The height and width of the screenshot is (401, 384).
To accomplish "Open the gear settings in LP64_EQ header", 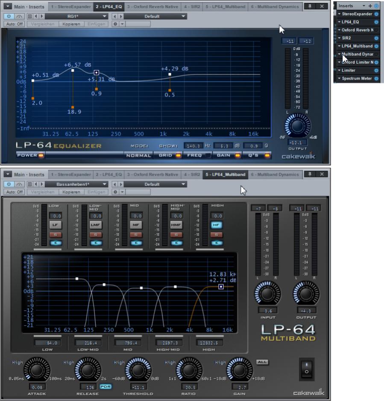I will (115, 24).
